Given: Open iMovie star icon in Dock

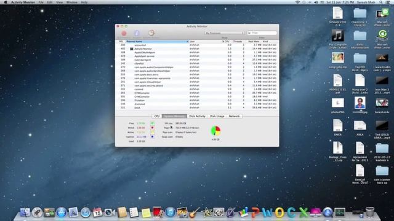Looking at the screenshot, I should pyautogui.click(x=207, y=212).
